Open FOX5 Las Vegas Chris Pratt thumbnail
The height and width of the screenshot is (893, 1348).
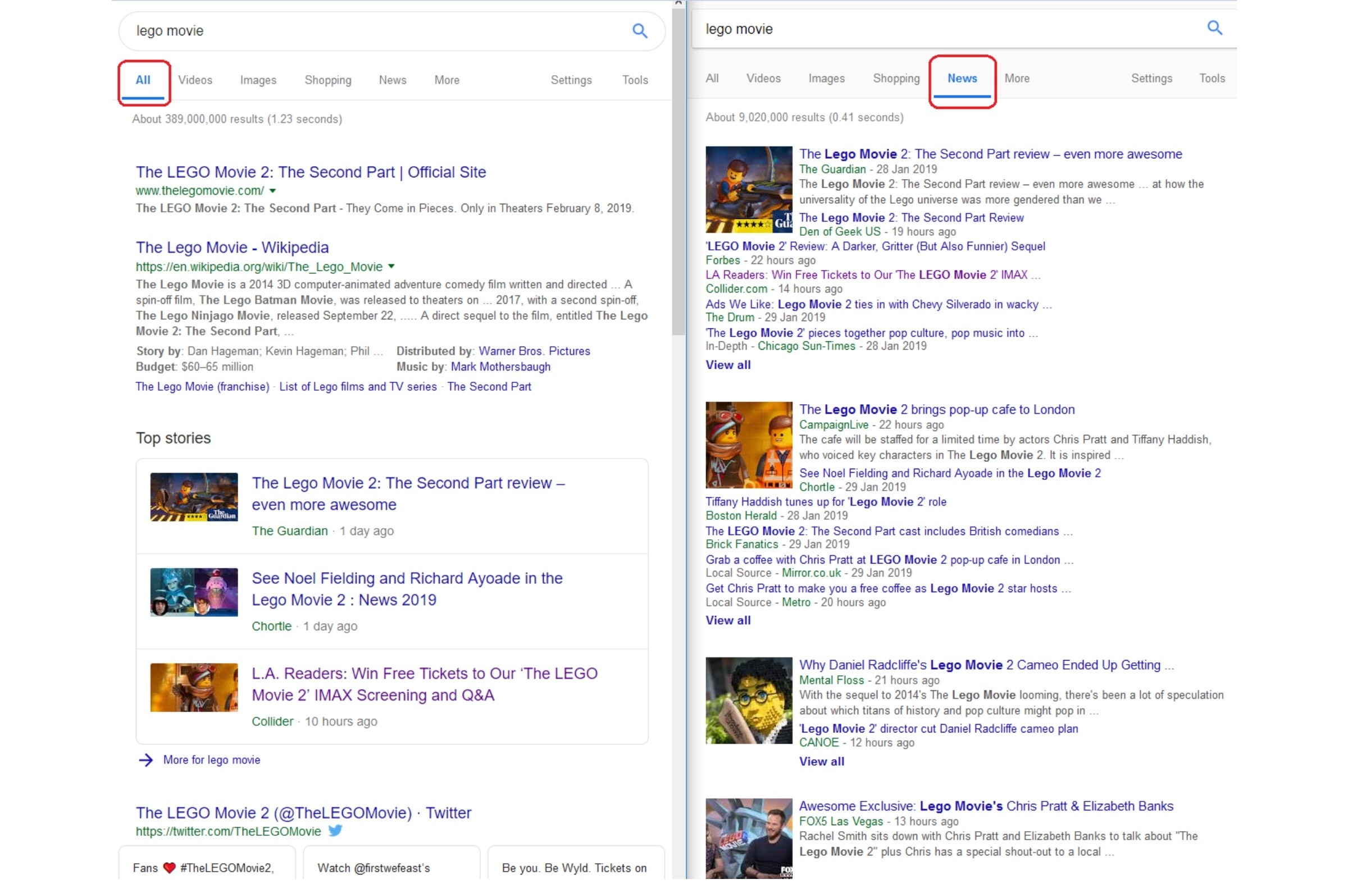coord(749,838)
